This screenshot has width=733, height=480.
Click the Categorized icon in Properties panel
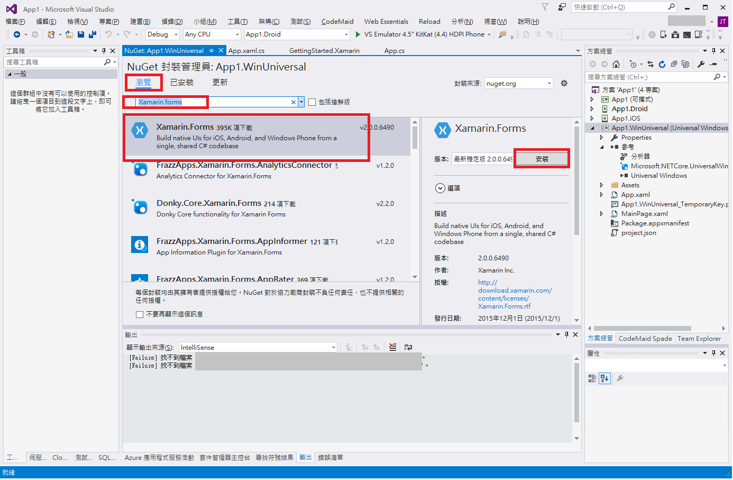[x=592, y=378]
